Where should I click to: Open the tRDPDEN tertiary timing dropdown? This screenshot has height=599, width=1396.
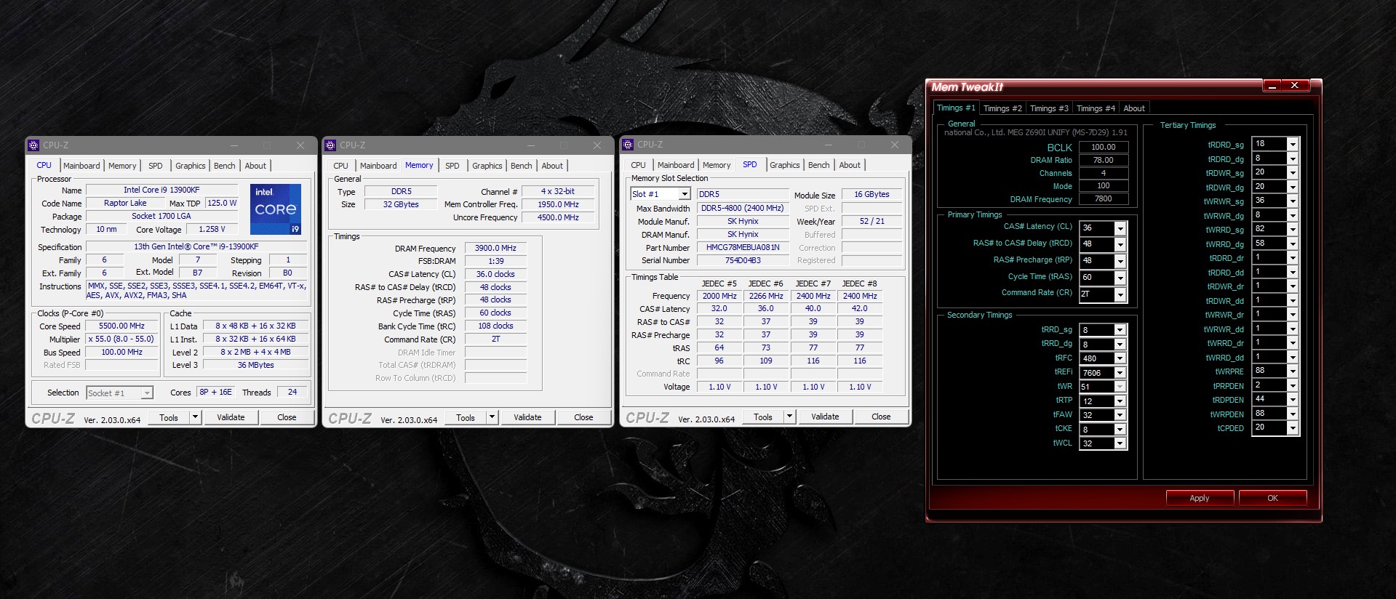pyautogui.click(x=1293, y=399)
